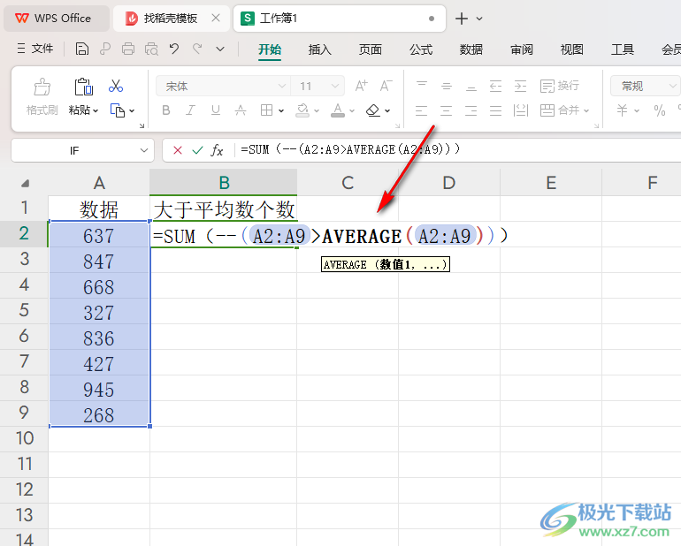Switch to the 页面 tab

click(x=370, y=49)
